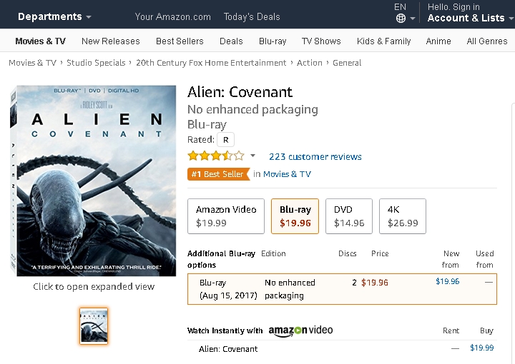Click the #1 Best Seller badge
515x364 pixels.
click(218, 174)
